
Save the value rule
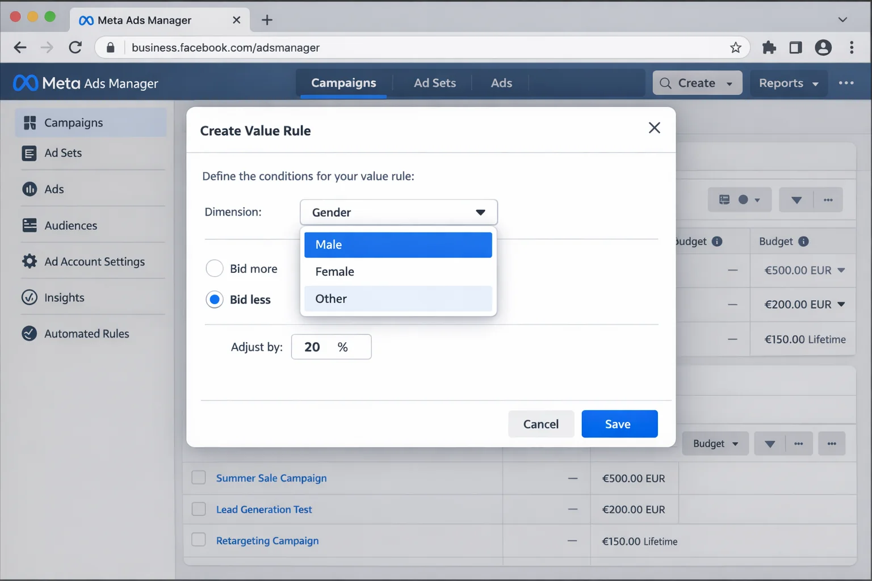click(619, 424)
